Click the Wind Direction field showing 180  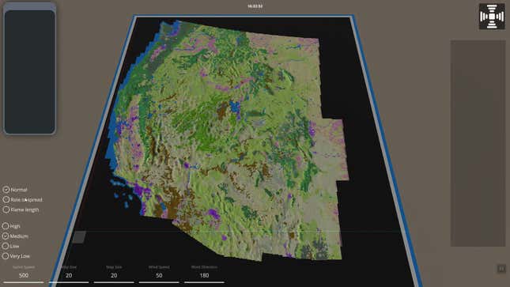pyautogui.click(x=204, y=275)
